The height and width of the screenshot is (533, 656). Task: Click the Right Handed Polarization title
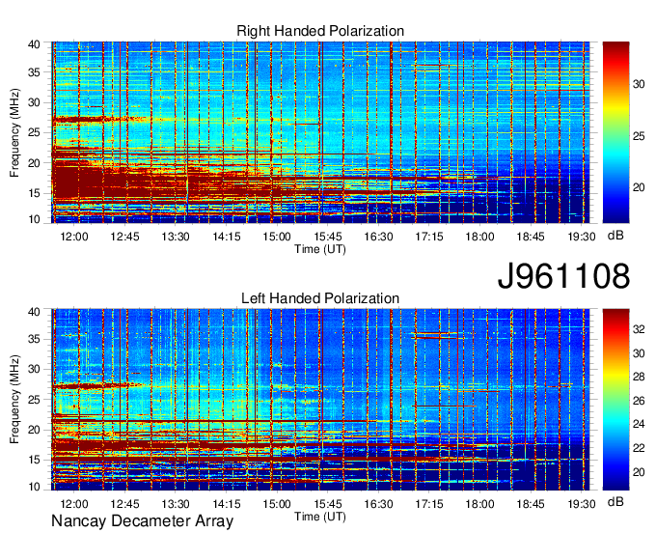[x=320, y=31]
